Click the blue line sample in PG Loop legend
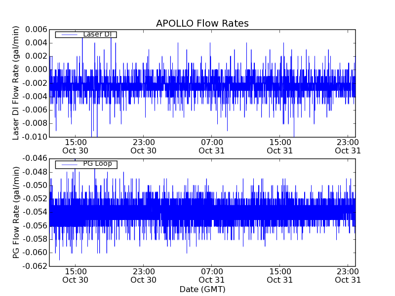 (x=69, y=164)
